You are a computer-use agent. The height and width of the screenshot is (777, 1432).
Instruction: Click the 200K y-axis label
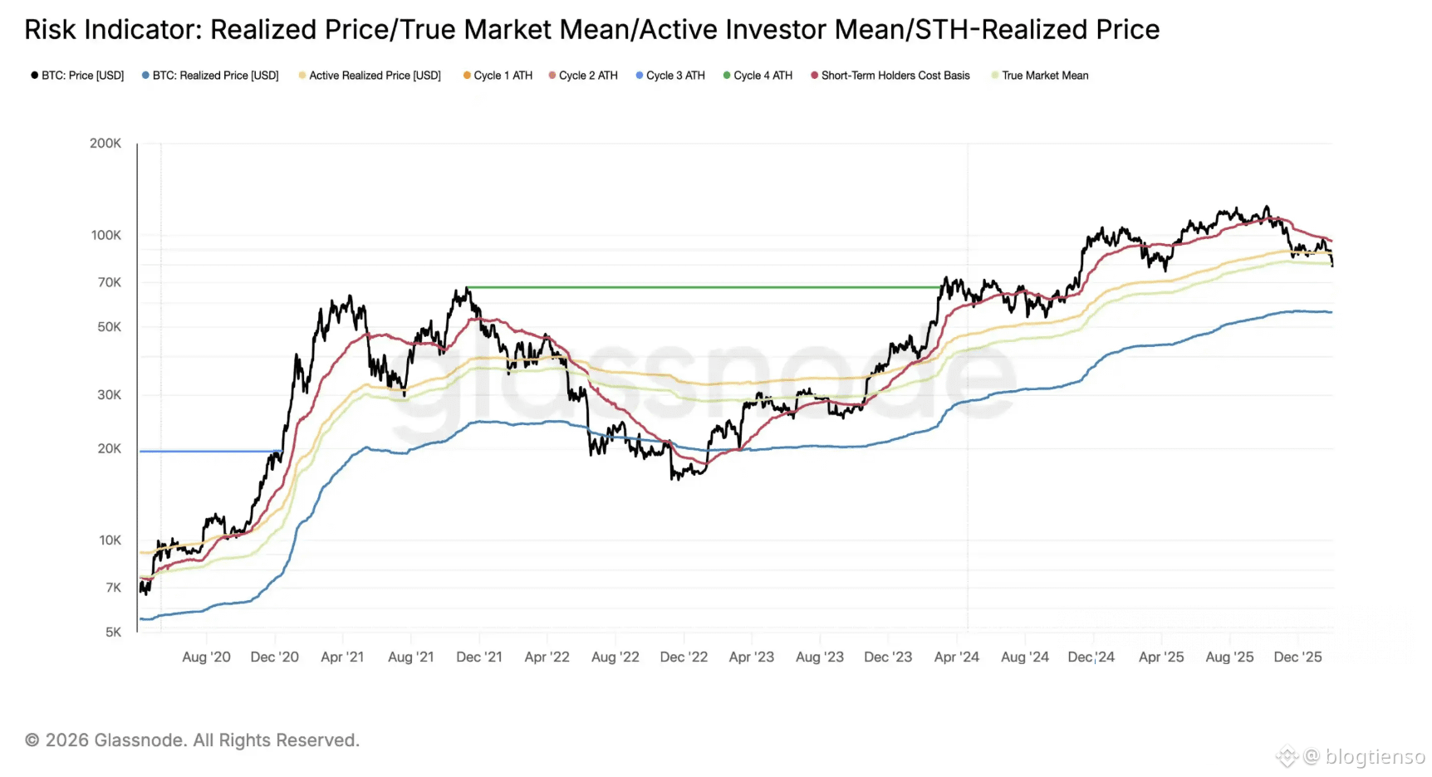[105, 144]
